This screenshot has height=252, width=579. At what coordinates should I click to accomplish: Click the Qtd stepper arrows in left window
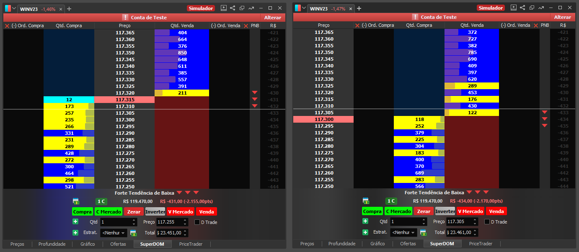click(x=134, y=222)
